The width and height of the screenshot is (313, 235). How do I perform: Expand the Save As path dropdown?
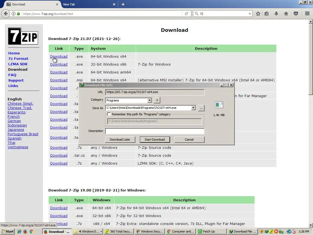(x=193, y=108)
